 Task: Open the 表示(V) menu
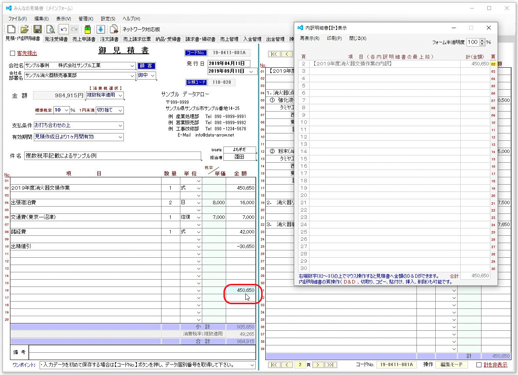pyautogui.click(x=63, y=18)
